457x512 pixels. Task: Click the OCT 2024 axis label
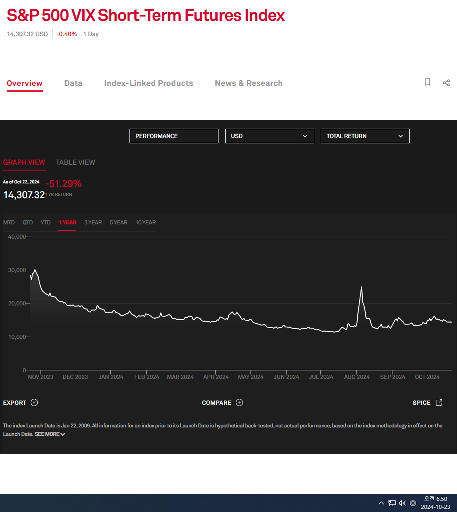[427, 377]
